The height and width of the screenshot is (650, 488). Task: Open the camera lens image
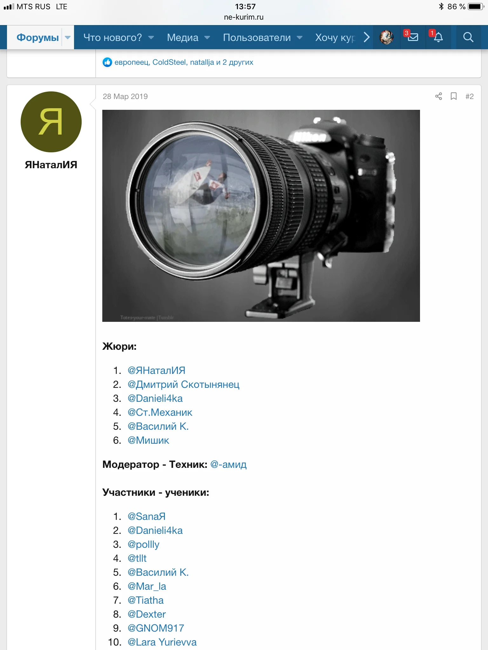point(261,216)
